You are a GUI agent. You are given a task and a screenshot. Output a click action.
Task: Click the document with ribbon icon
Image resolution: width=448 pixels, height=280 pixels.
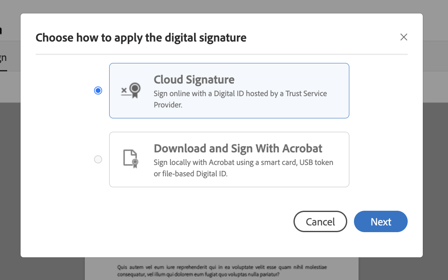pos(131,159)
